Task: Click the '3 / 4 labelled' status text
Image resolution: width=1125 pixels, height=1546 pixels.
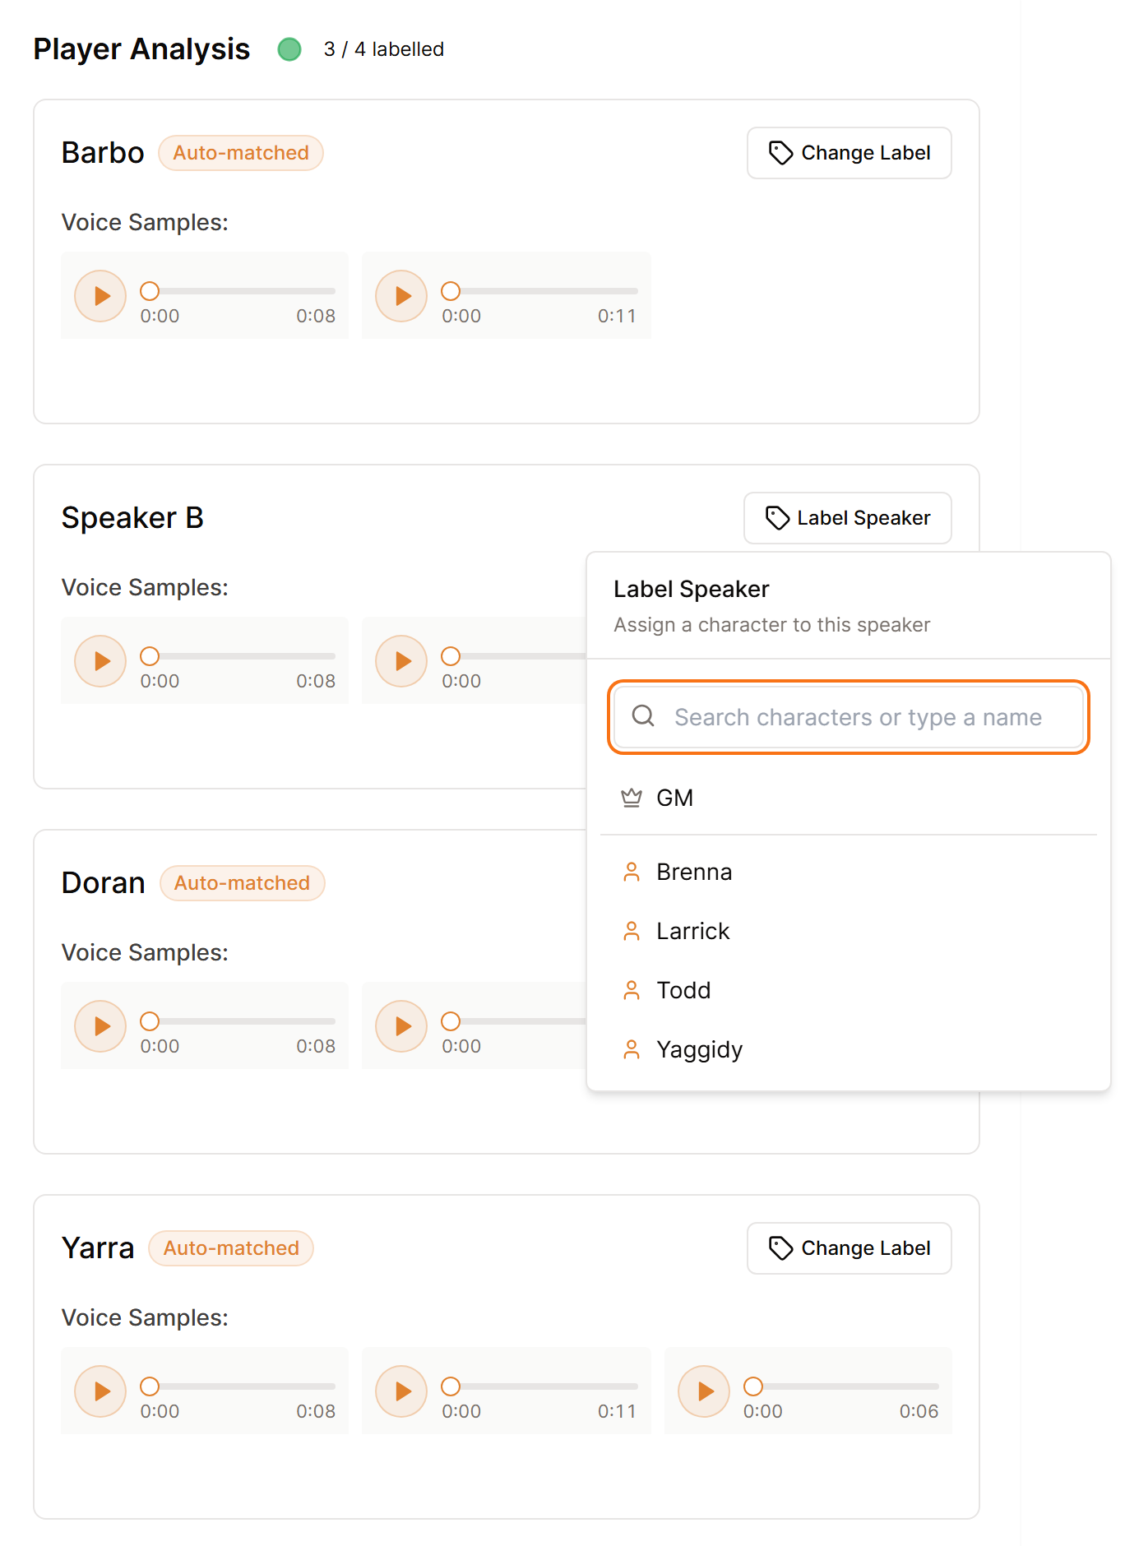Action: pyautogui.click(x=384, y=49)
